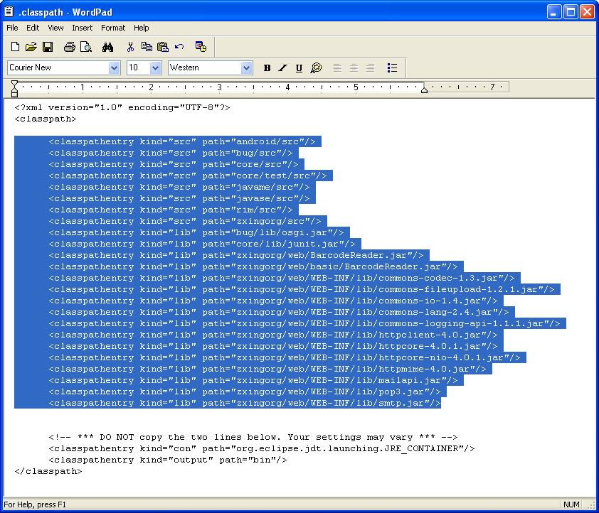The width and height of the screenshot is (599, 513).
Task: Align text left
Action: tap(337, 68)
